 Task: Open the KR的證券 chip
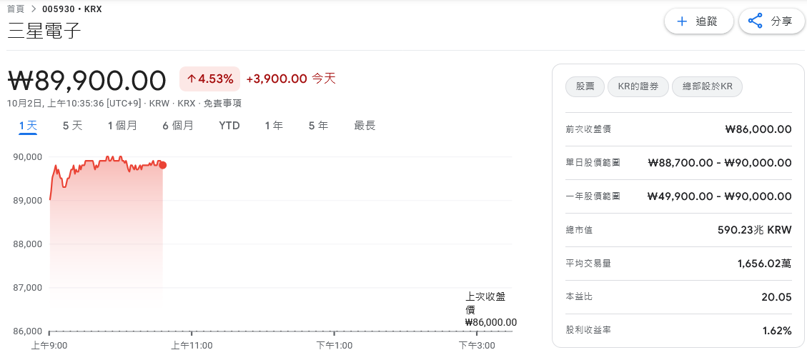click(x=638, y=87)
